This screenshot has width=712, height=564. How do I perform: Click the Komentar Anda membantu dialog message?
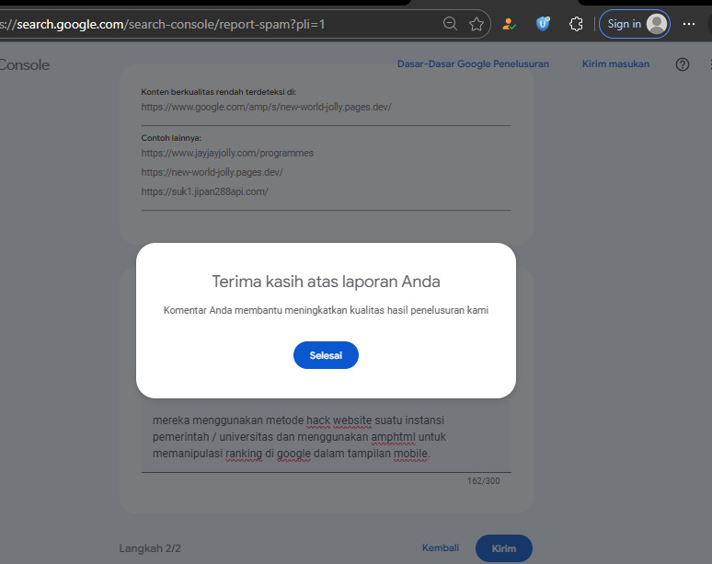326,310
